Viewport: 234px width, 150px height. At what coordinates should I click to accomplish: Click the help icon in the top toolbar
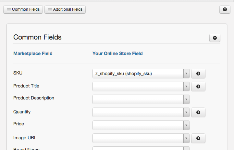(225, 9)
